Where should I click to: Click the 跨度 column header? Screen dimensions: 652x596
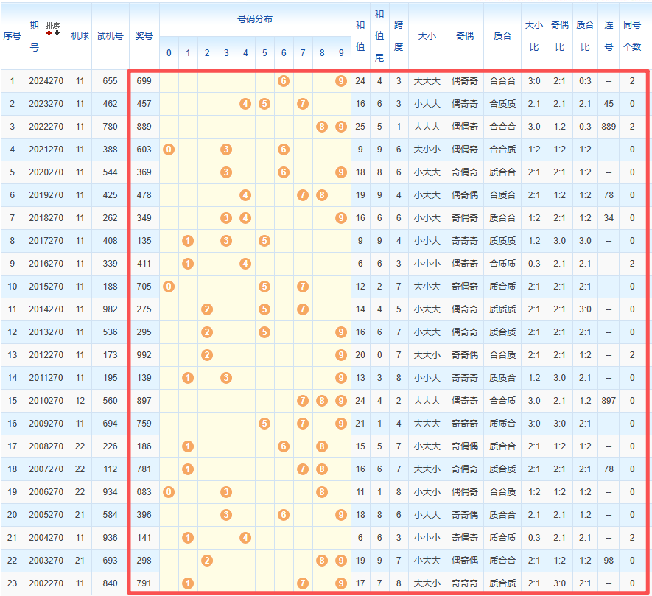tap(399, 35)
